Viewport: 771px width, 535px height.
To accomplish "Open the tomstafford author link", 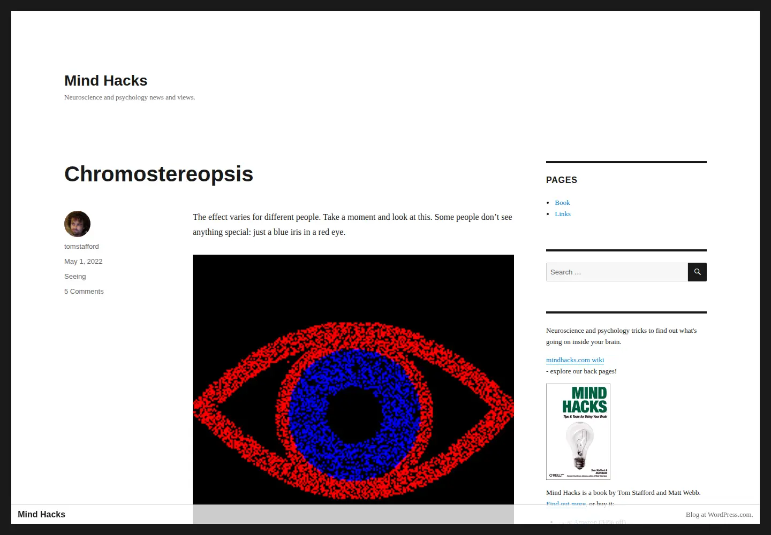I will coord(81,247).
